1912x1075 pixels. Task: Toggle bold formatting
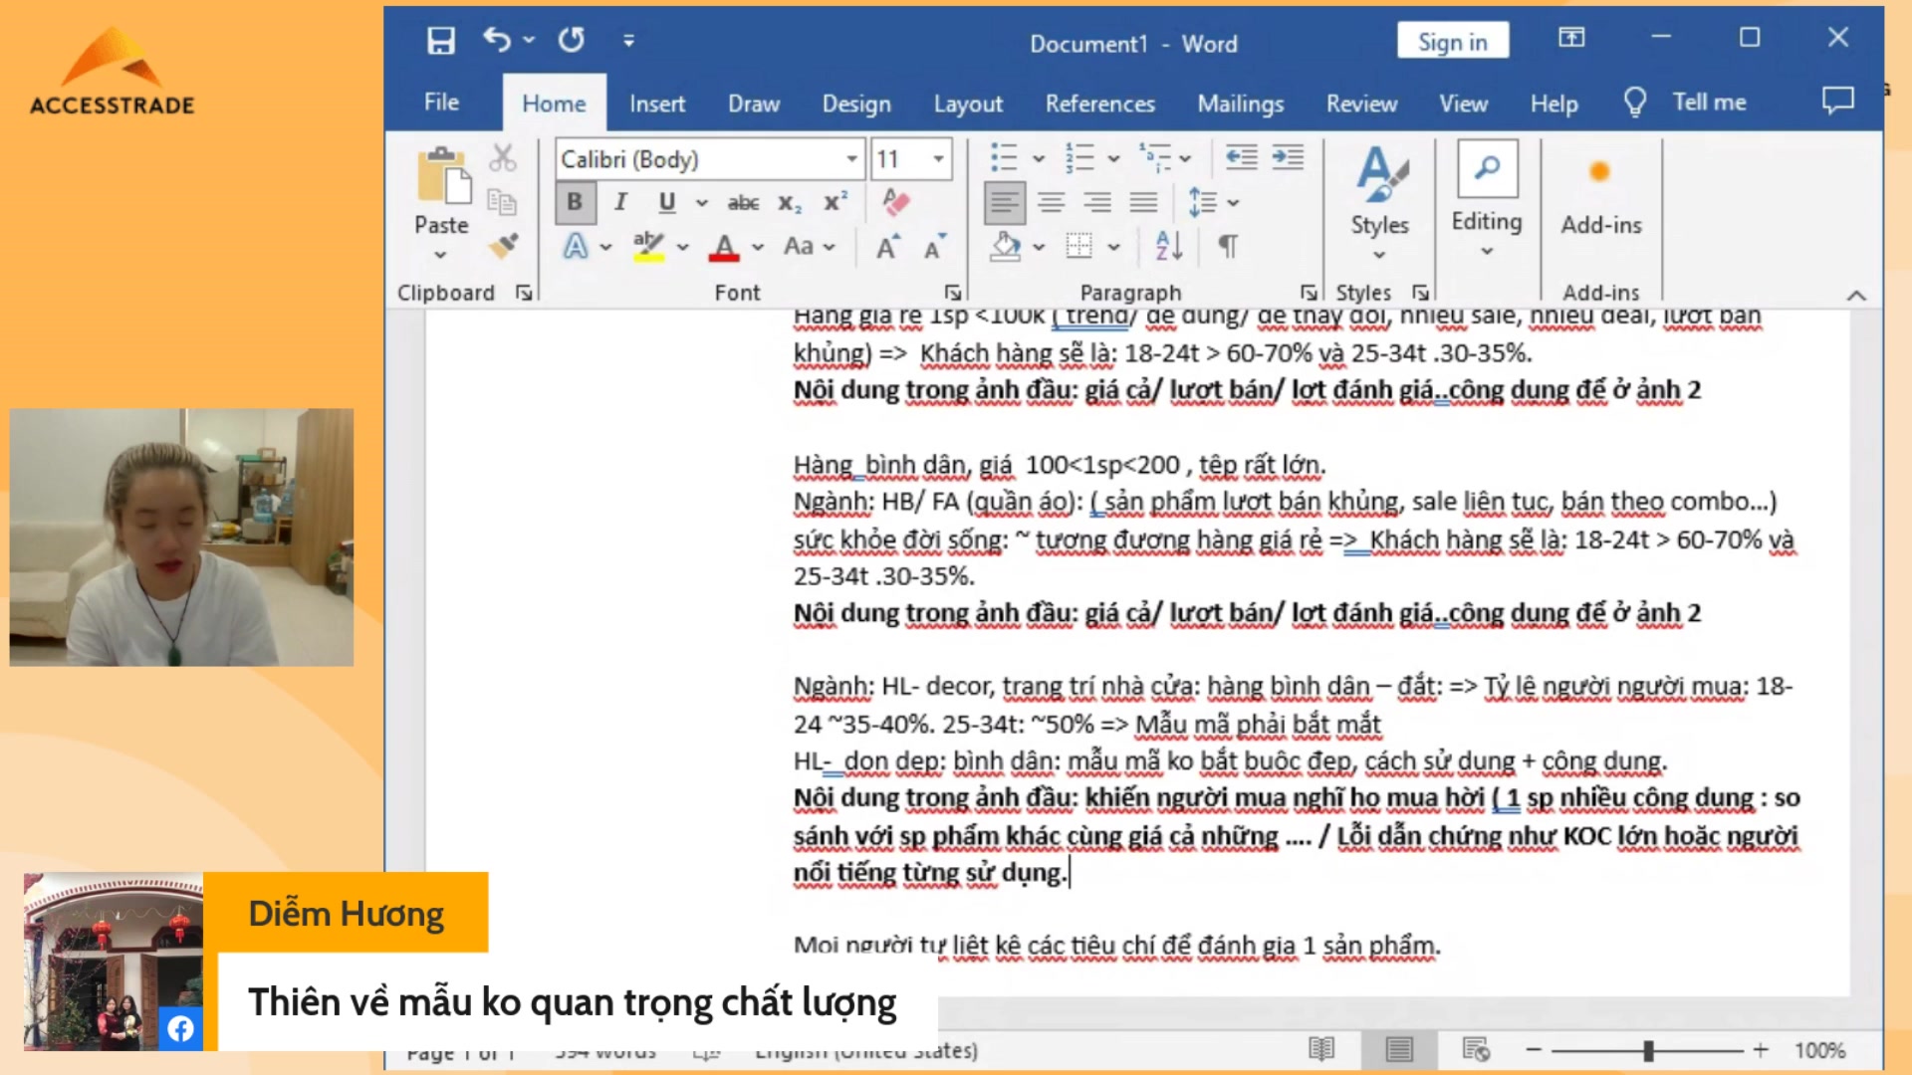coord(576,202)
